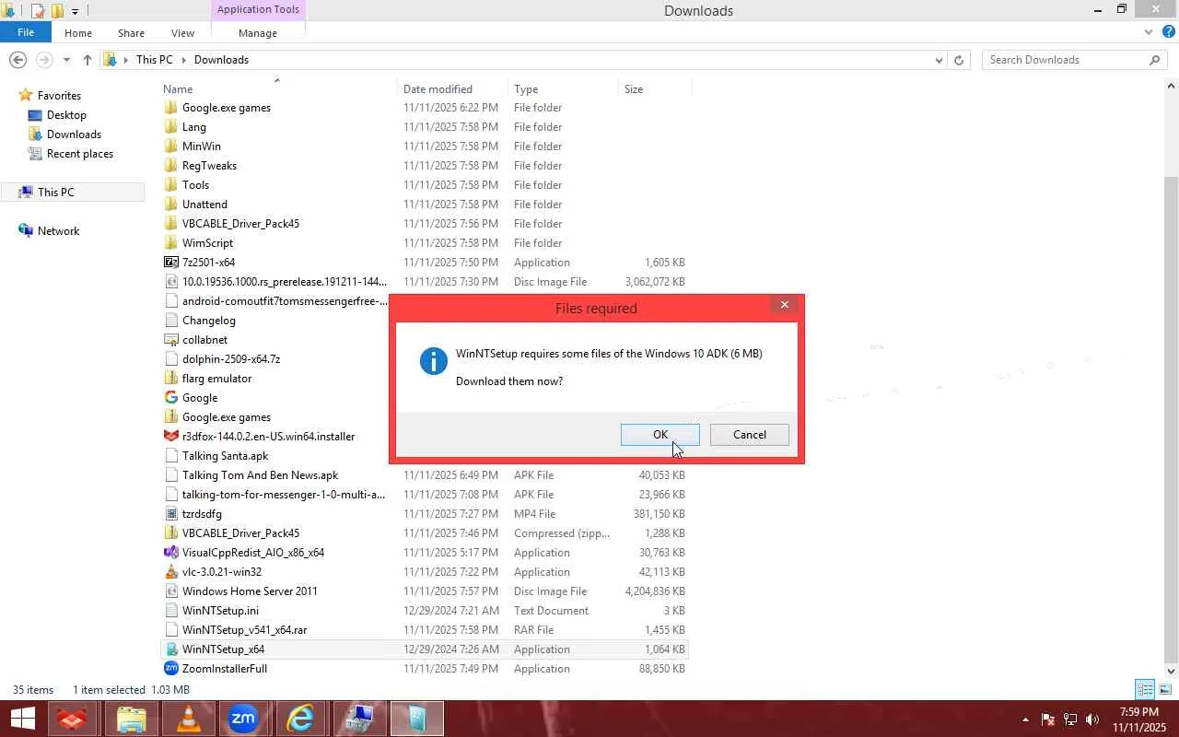
Task: Select the RegTweaks folder
Action: pyautogui.click(x=209, y=166)
